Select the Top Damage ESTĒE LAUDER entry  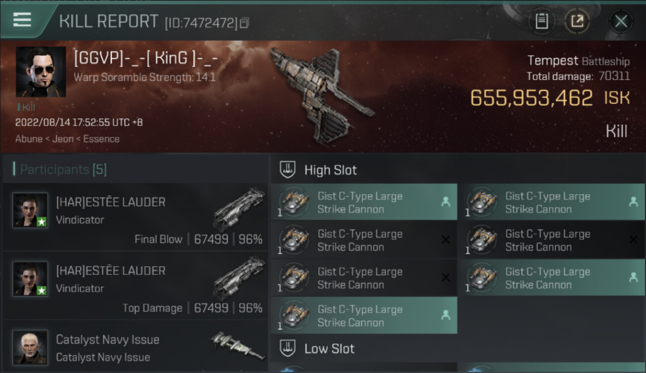(x=135, y=285)
